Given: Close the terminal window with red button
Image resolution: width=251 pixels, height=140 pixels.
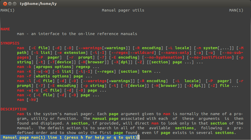Looking at the screenshot, I should click(5, 3).
